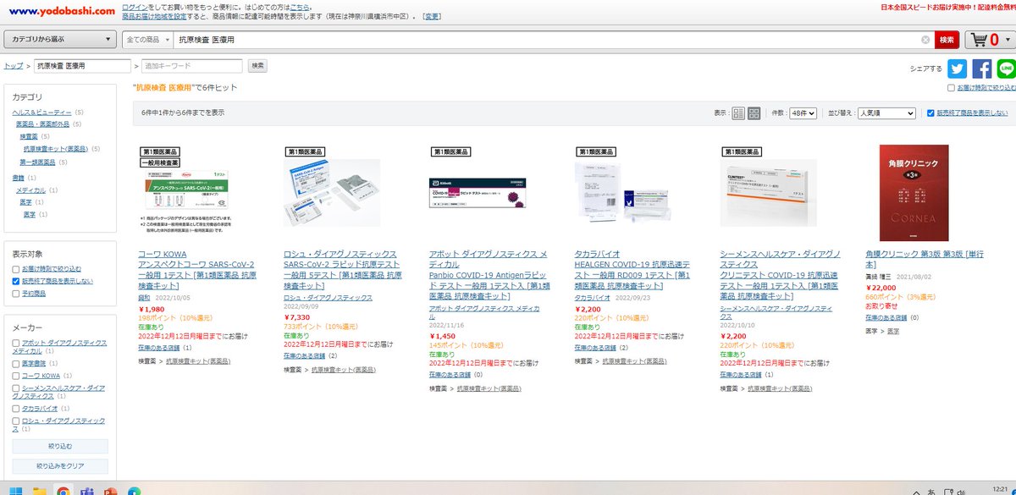Switch to grid view display icon
This screenshot has height=495, width=1016.
(x=754, y=113)
